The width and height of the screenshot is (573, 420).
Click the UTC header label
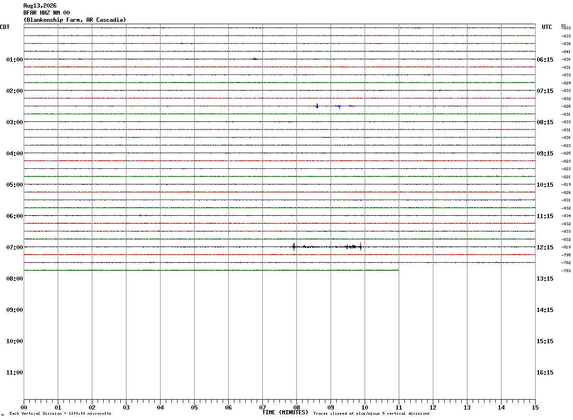(x=547, y=27)
